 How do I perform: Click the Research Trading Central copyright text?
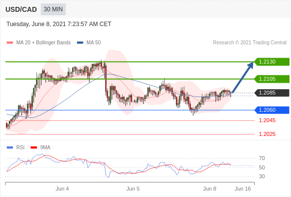tap(250, 43)
